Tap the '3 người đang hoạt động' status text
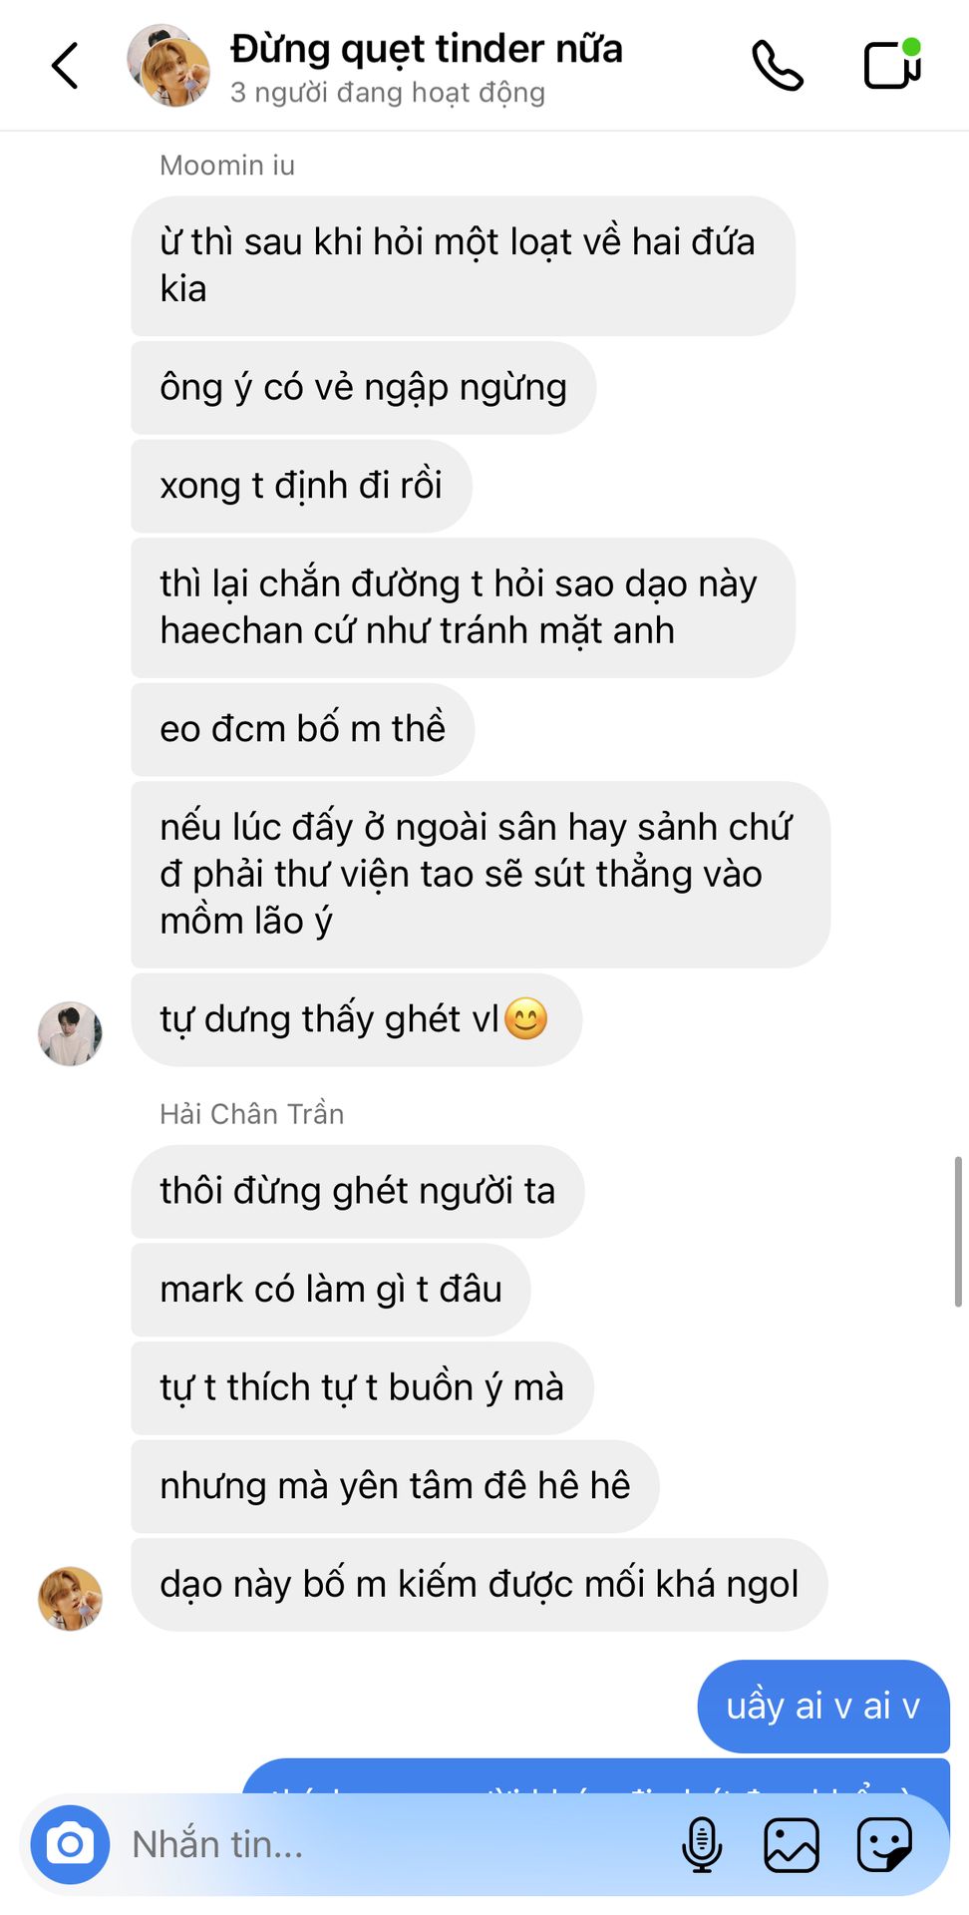The width and height of the screenshot is (969, 1915). [x=388, y=93]
